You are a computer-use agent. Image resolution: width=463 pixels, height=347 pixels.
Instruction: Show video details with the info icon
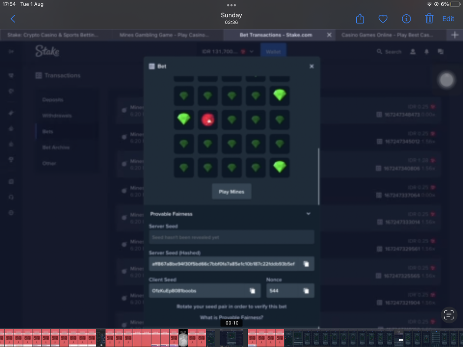tap(406, 19)
